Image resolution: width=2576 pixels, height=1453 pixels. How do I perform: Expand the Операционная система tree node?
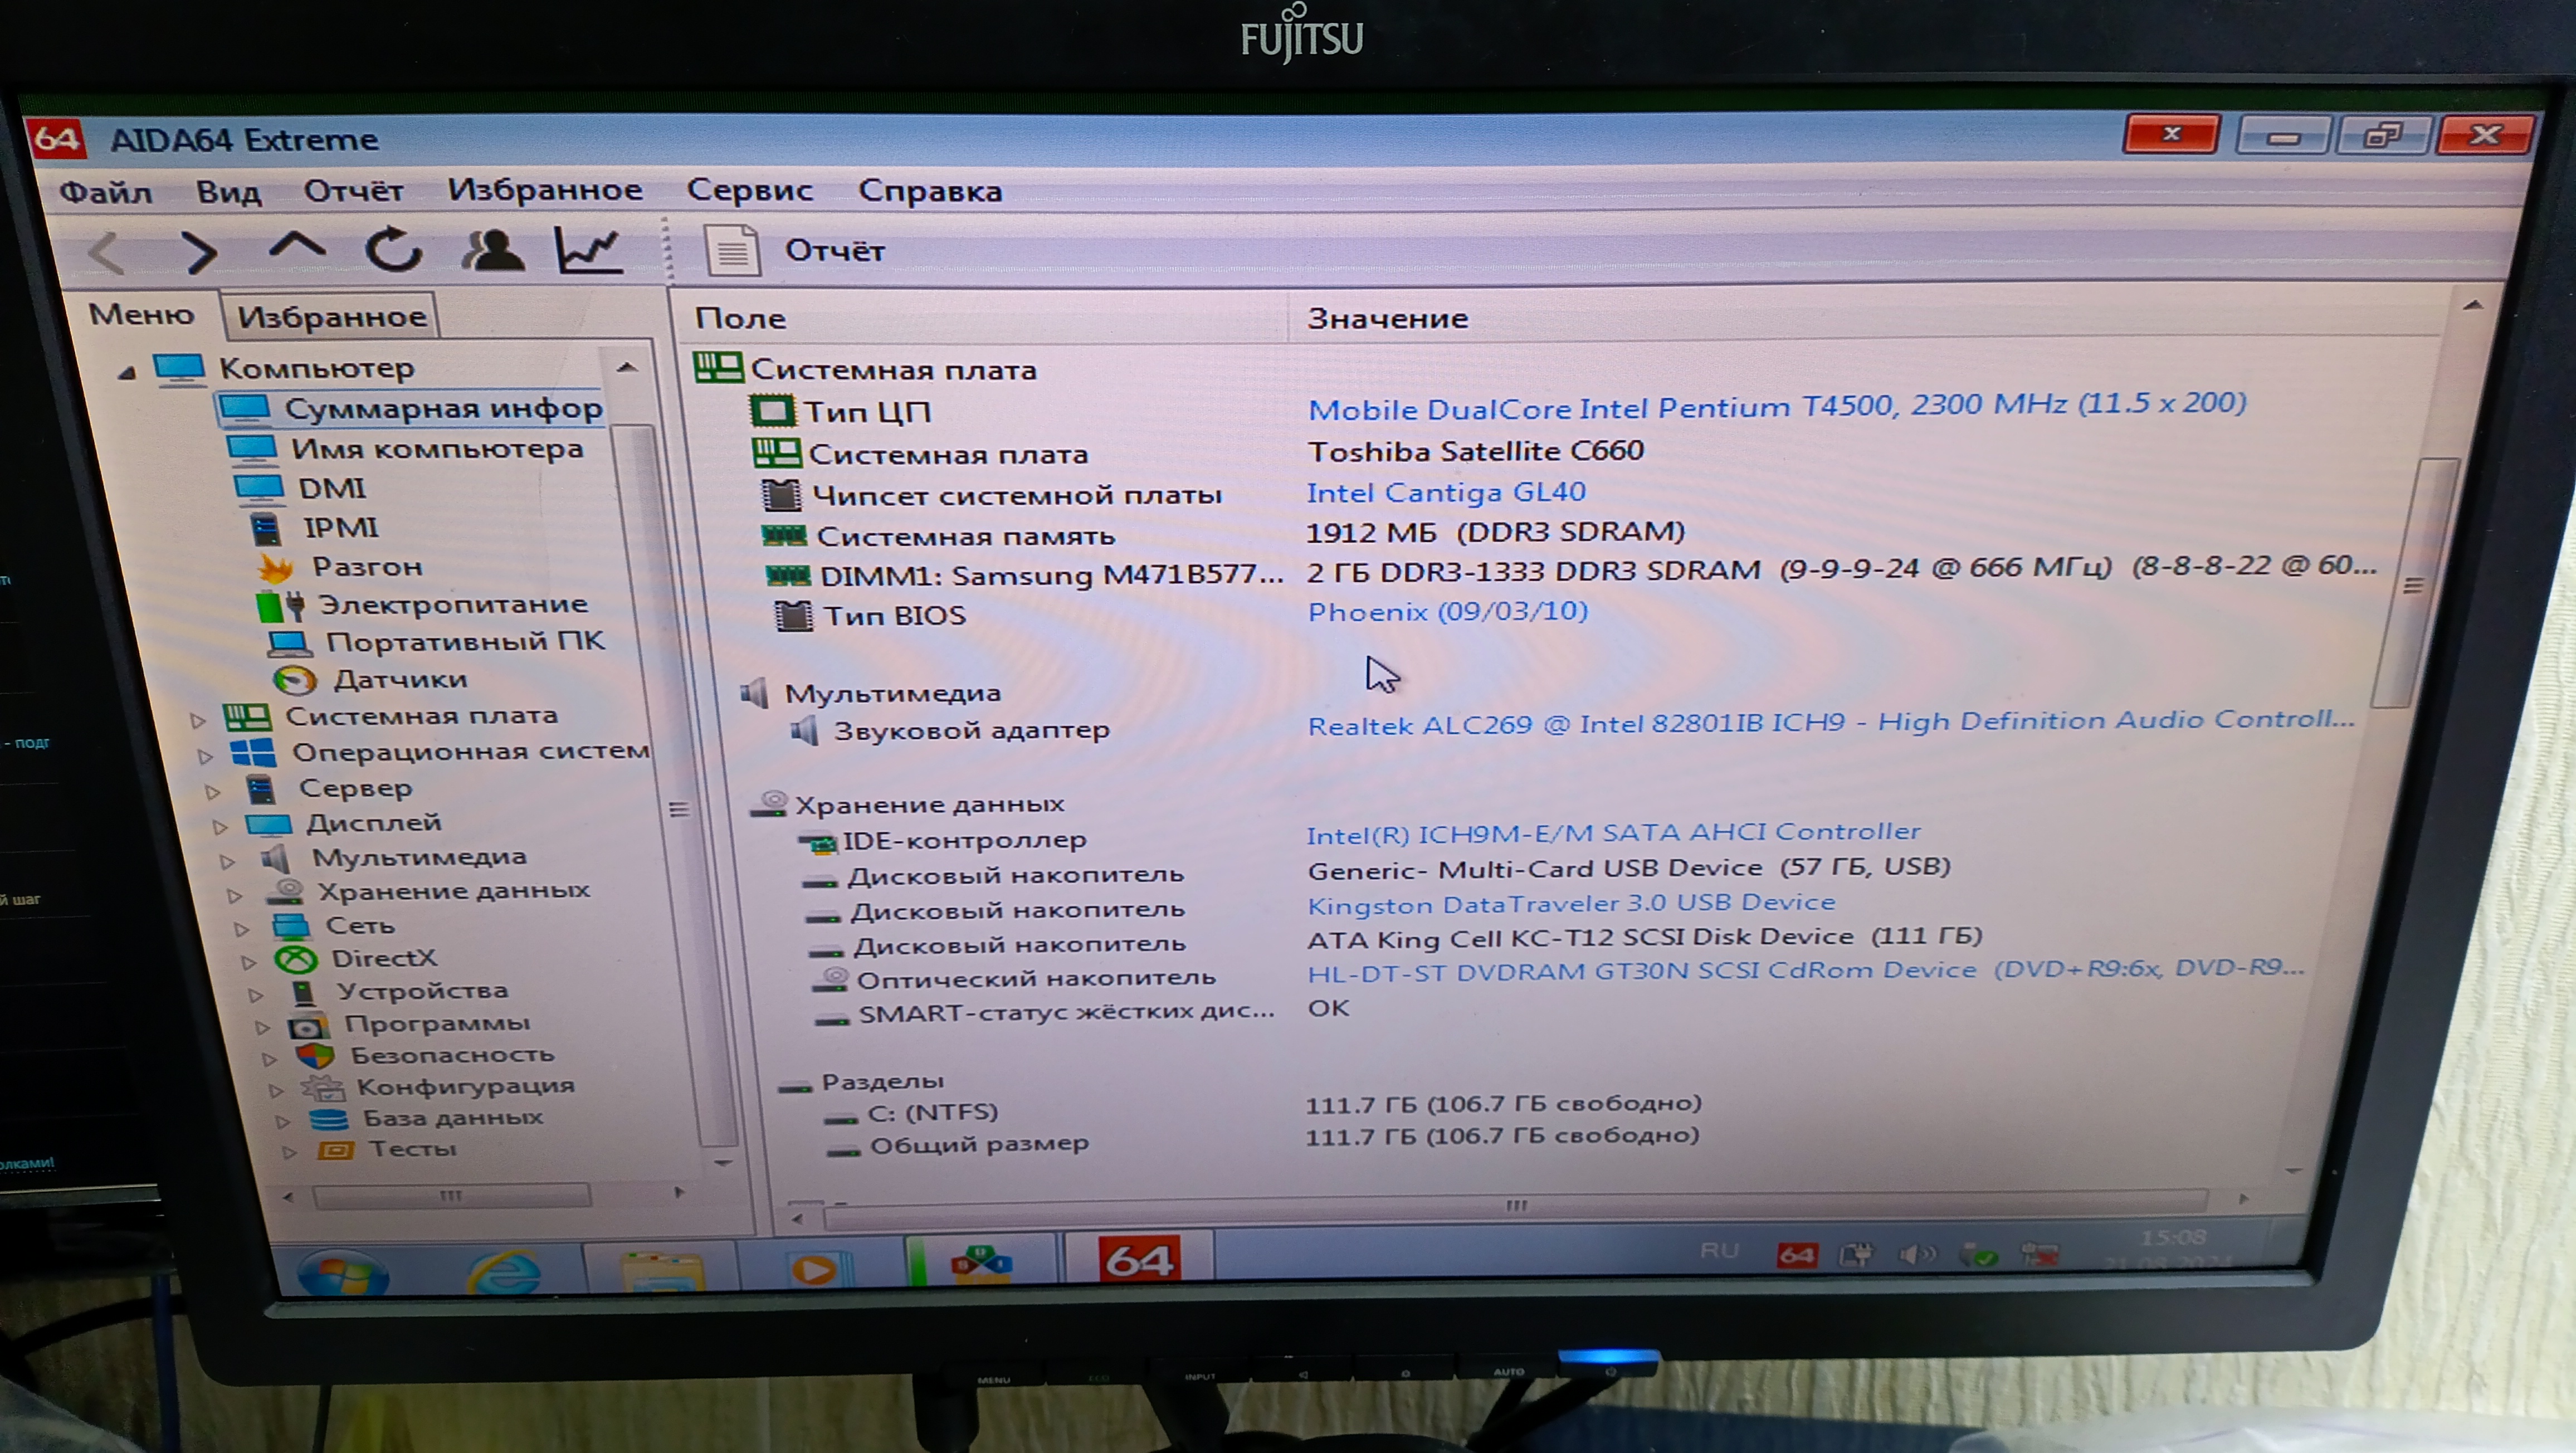pyautogui.click(x=205, y=756)
